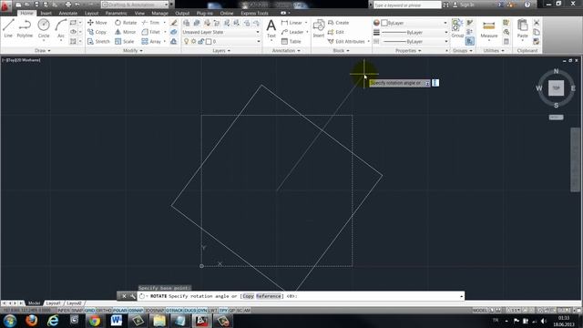Click the keyword search field
This screenshot has width=583, height=328.
click(x=407, y=5)
